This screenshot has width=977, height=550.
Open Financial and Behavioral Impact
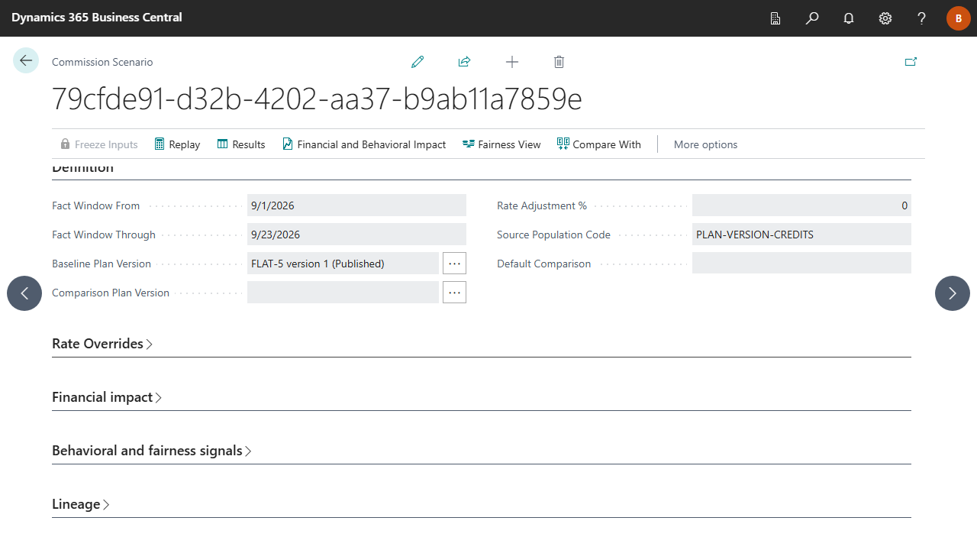coord(364,144)
